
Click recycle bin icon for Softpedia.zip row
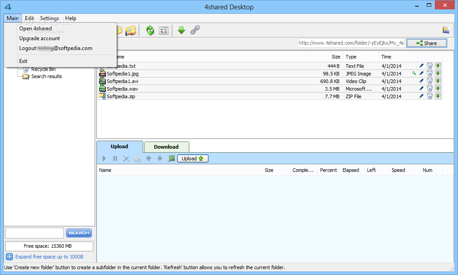click(429, 96)
